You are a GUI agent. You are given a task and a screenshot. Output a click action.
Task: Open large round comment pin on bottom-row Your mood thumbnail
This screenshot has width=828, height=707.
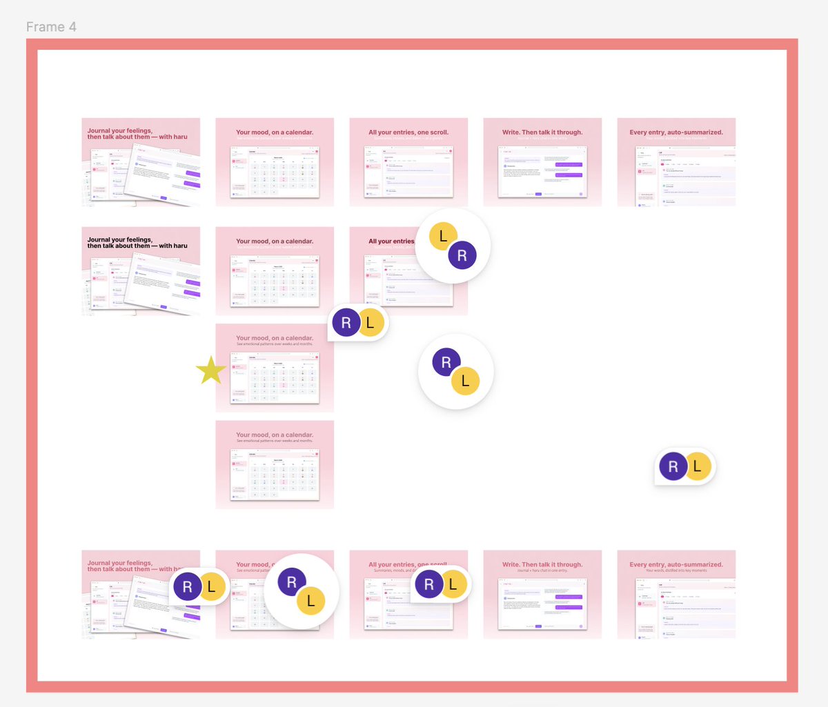tap(302, 591)
